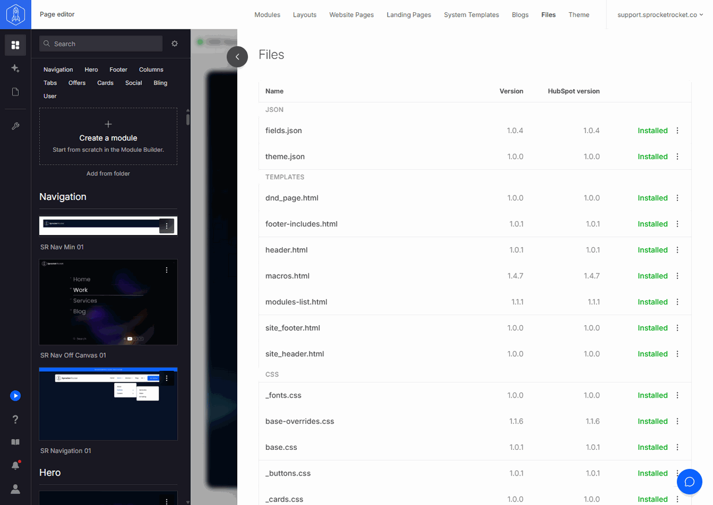Switch to the Website Pages tab

tap(351, 15)
